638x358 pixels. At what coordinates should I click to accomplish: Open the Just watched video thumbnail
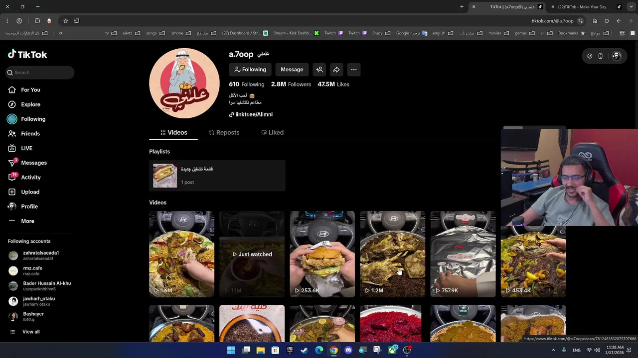(x=252, y=254)
